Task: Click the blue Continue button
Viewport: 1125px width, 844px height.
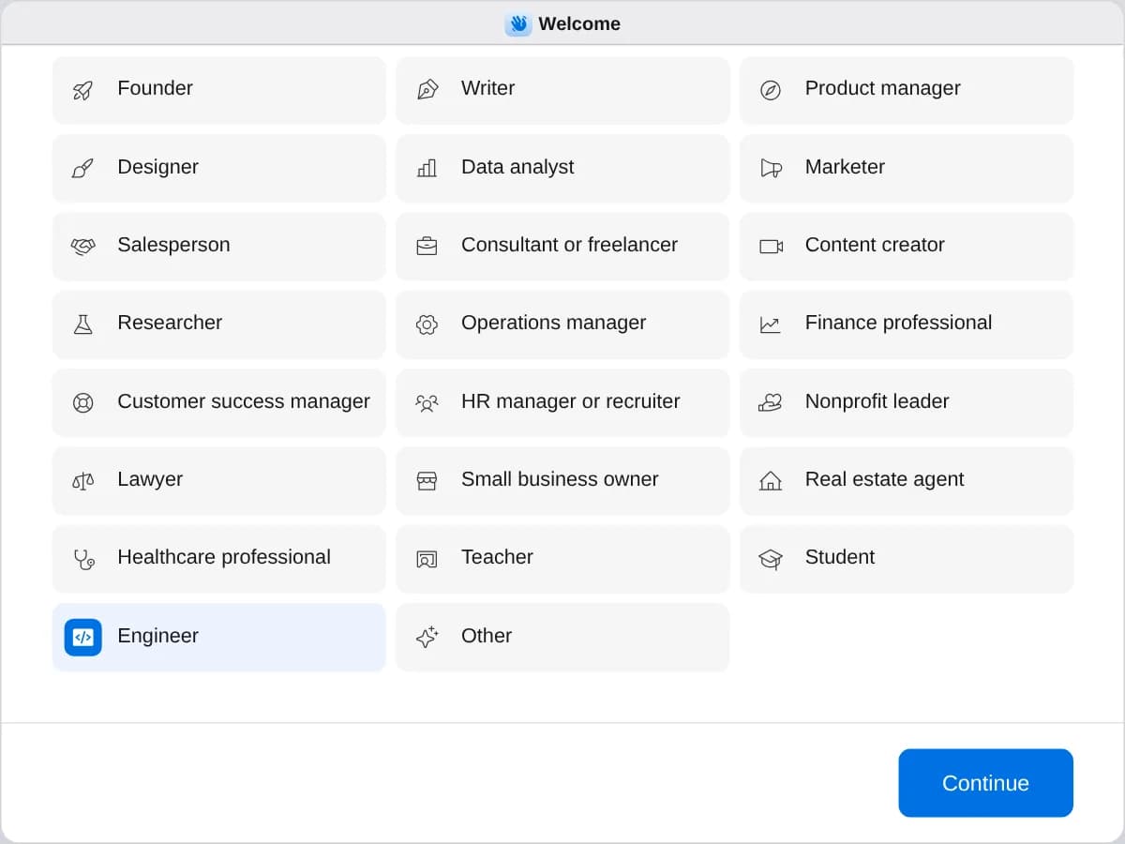Action: point(985,783)
